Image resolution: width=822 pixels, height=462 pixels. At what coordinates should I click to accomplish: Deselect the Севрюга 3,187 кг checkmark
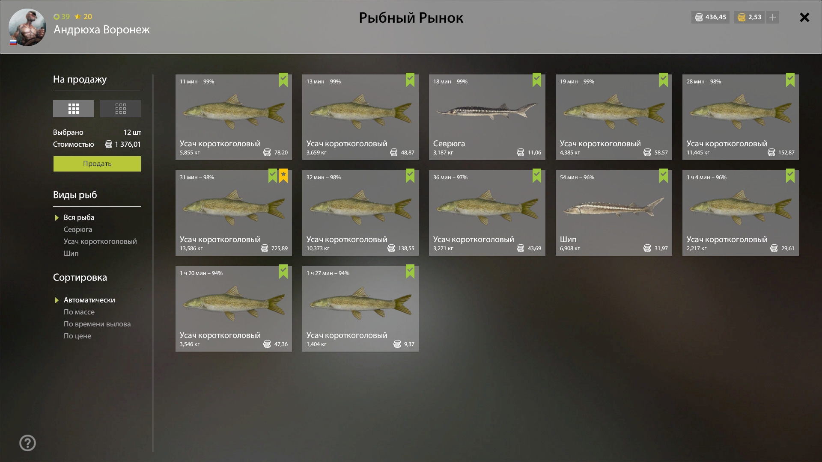[x=536, y=80]
